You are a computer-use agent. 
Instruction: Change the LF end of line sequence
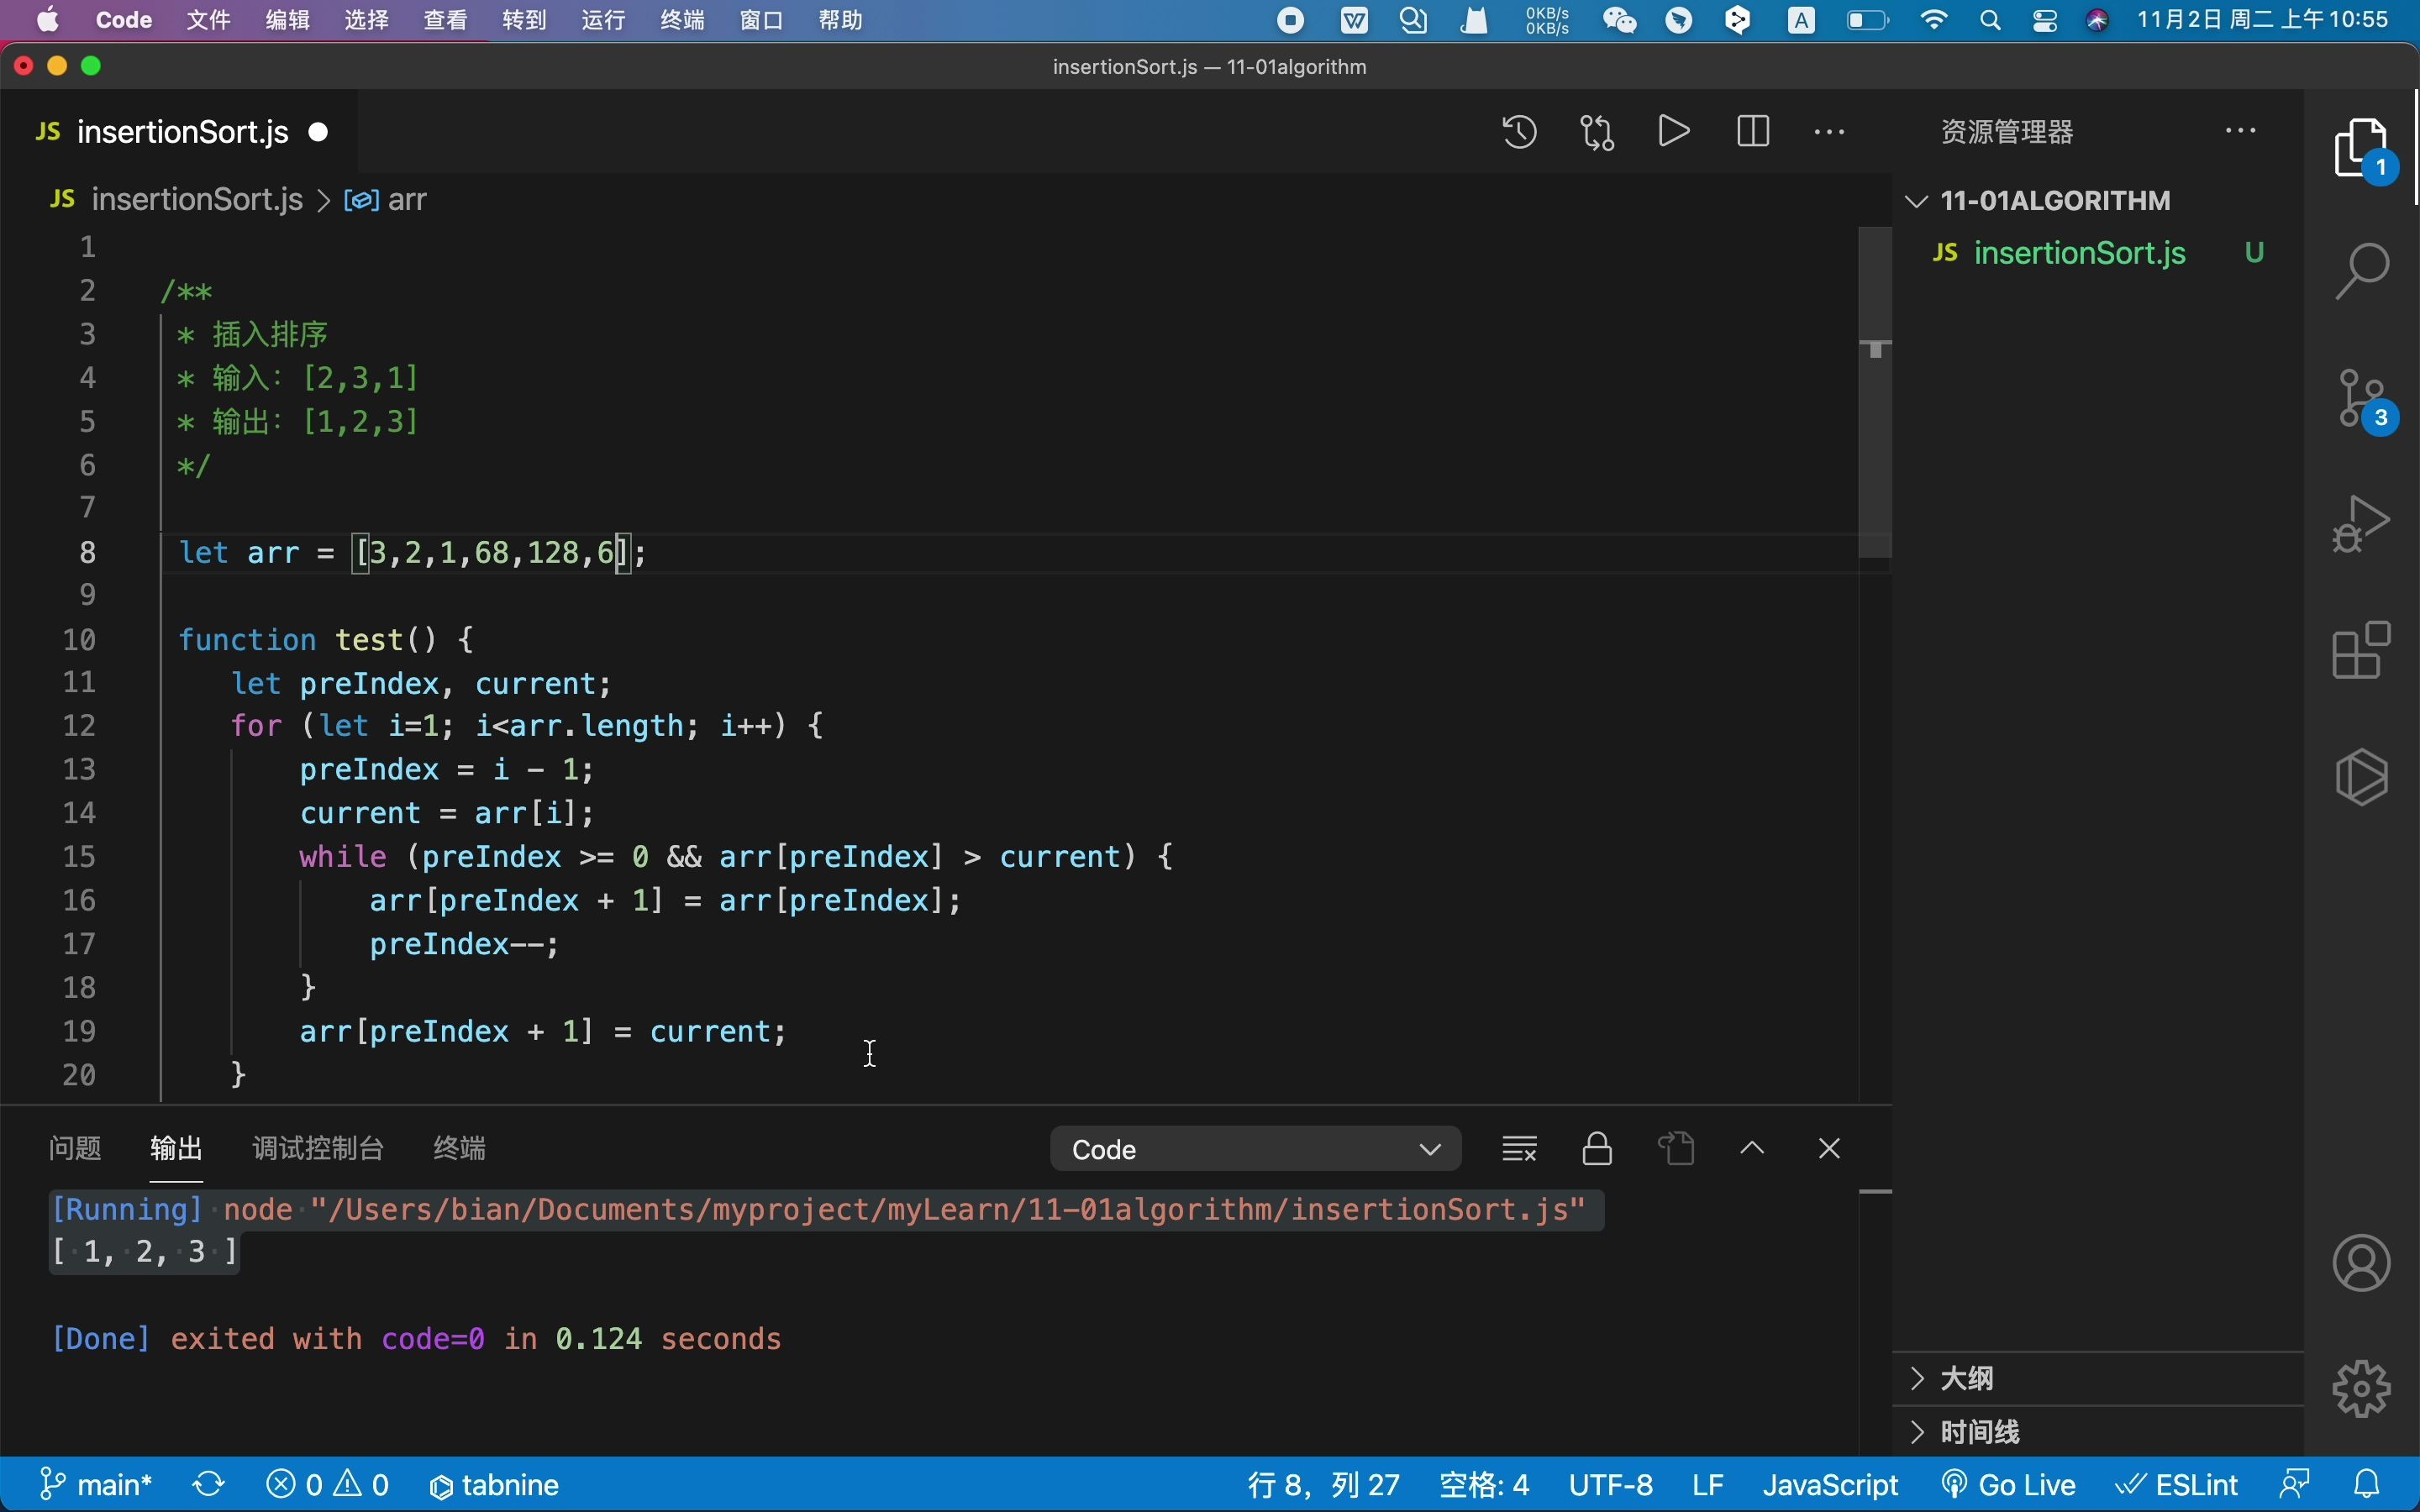point(1708,1485)
